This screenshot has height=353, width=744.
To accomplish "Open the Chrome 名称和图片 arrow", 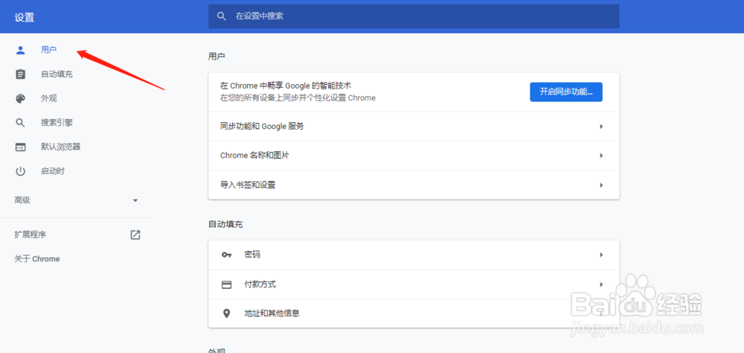I will coord(601,156).
